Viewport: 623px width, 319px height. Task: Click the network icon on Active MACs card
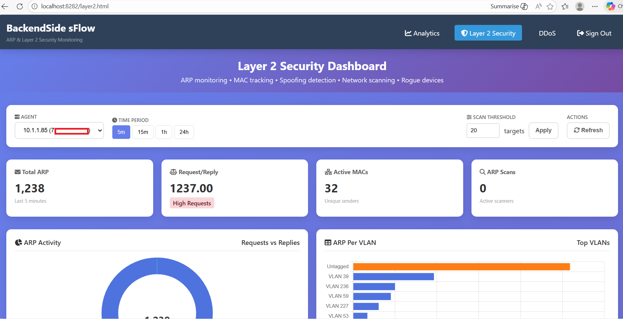click(x=328, y=172)
